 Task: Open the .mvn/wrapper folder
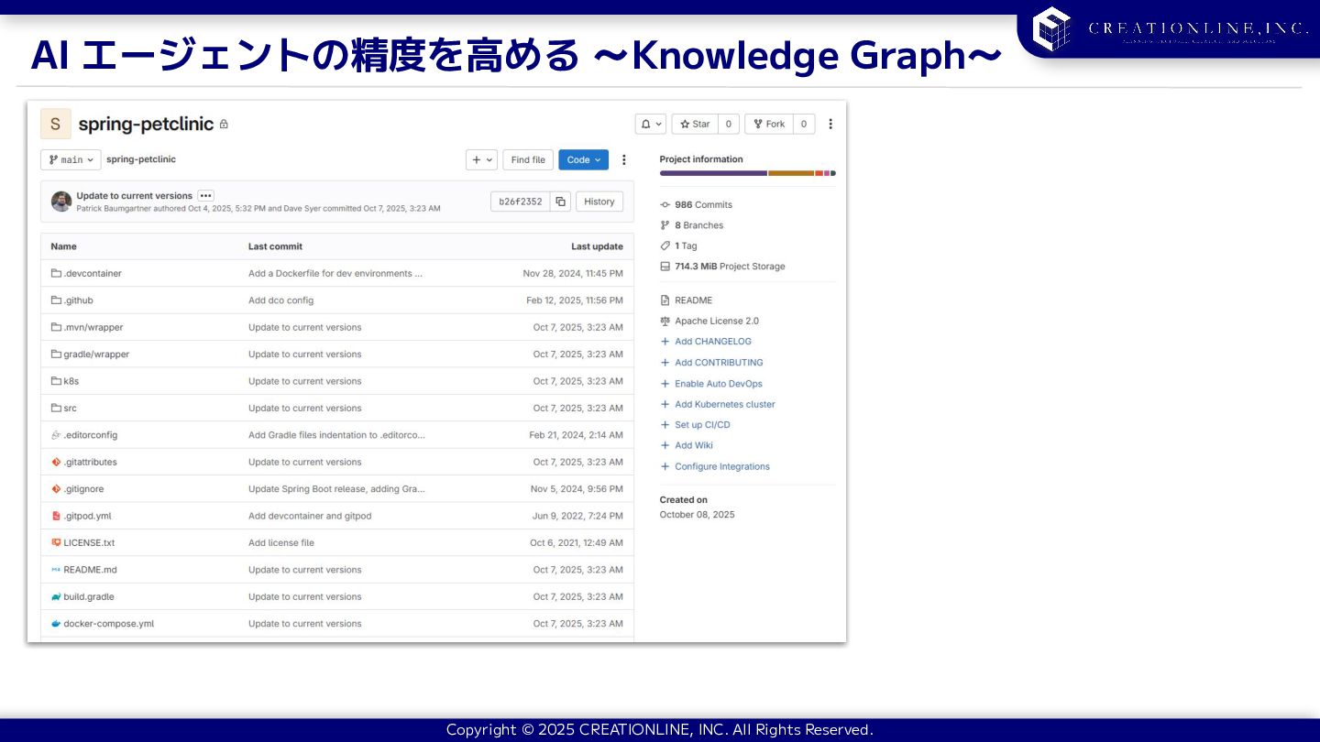click(x=93, y=327)
